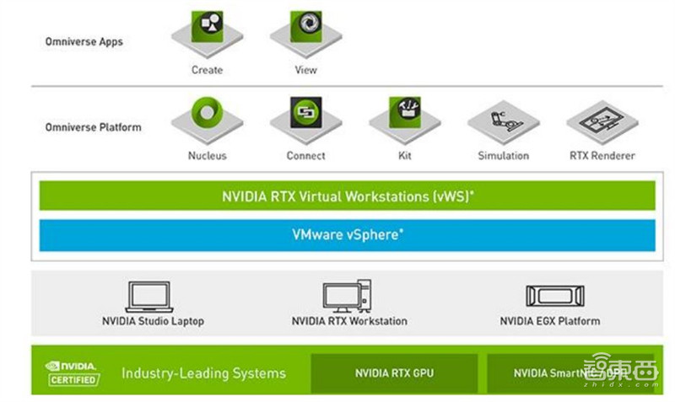675x402 pixels.
Task: Click the Create app icon
Action: click(x=207, y=29)
